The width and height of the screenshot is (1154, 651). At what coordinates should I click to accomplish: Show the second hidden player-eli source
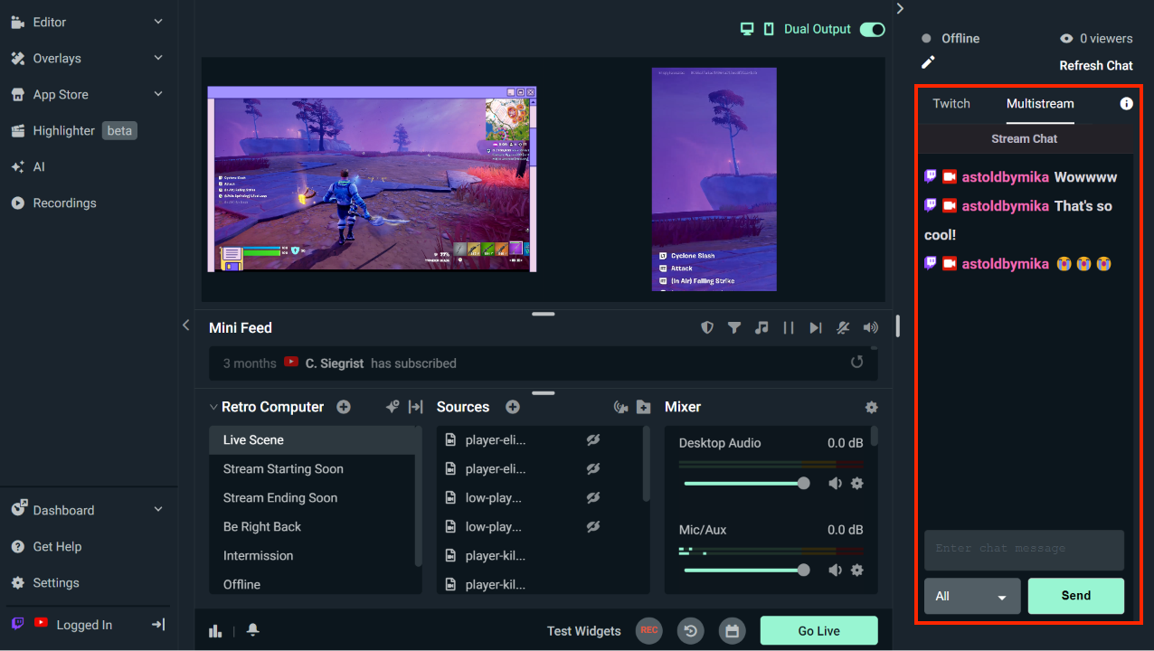(592, 469)
